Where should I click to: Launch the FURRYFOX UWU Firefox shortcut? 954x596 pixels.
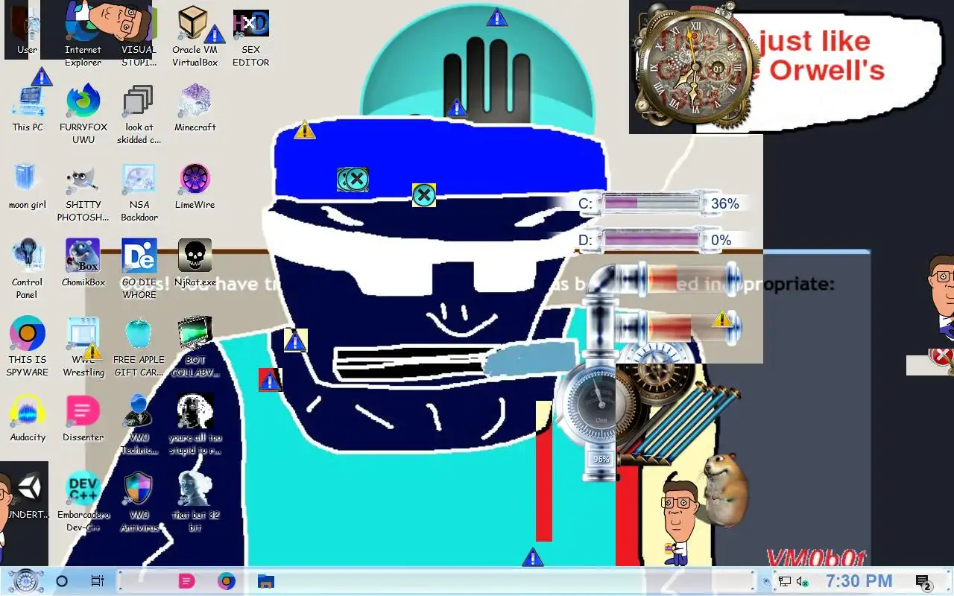[x=83, y=113]
